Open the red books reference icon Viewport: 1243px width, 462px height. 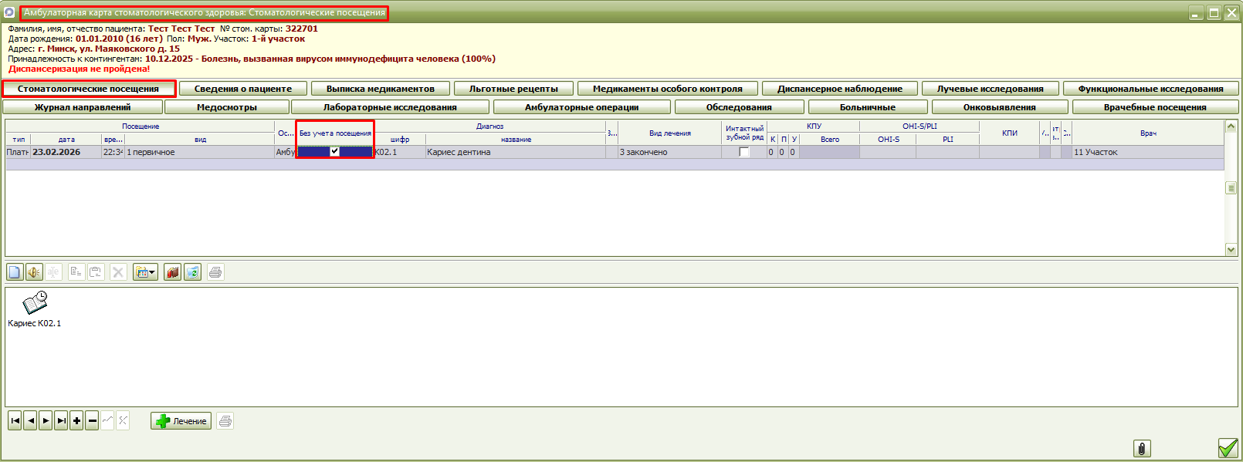click(x=173, y=272)
